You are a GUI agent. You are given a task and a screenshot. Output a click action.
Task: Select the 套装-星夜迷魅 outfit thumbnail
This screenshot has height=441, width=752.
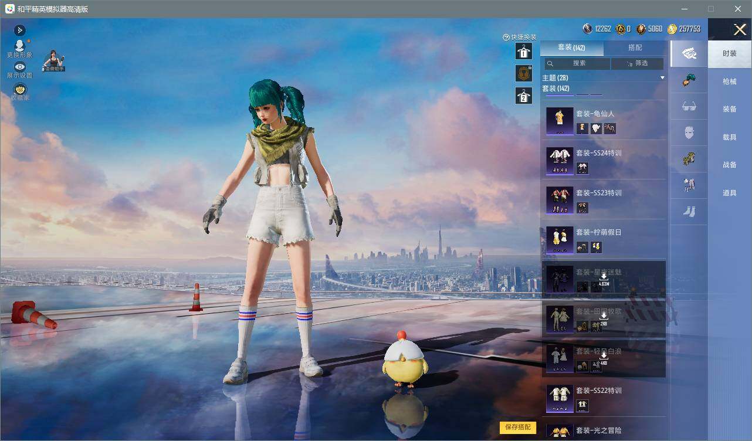560,279
